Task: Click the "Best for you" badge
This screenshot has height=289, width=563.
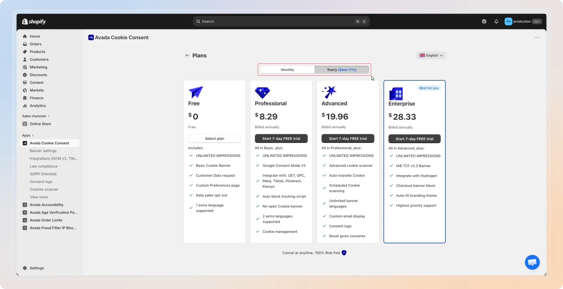Action: (429, 88)
